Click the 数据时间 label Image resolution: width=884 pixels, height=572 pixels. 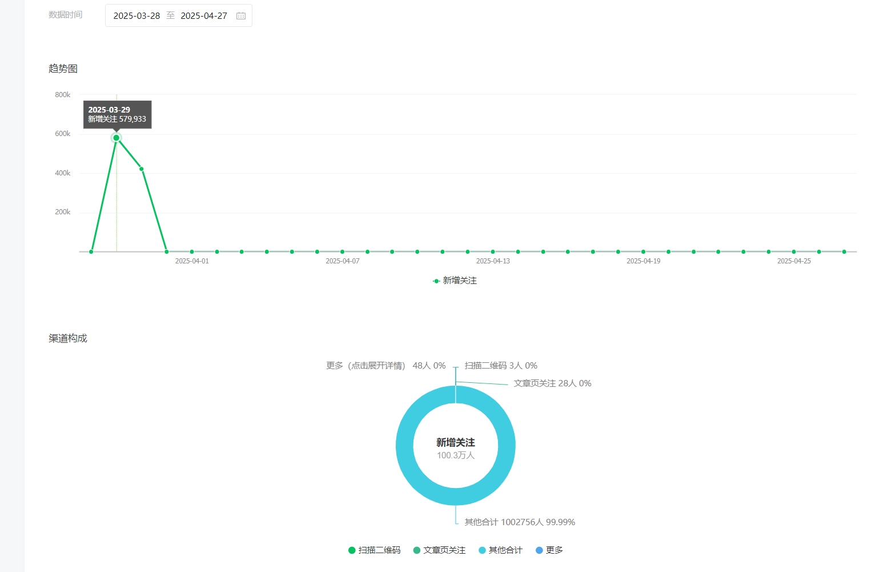click(x=65, y=15)
